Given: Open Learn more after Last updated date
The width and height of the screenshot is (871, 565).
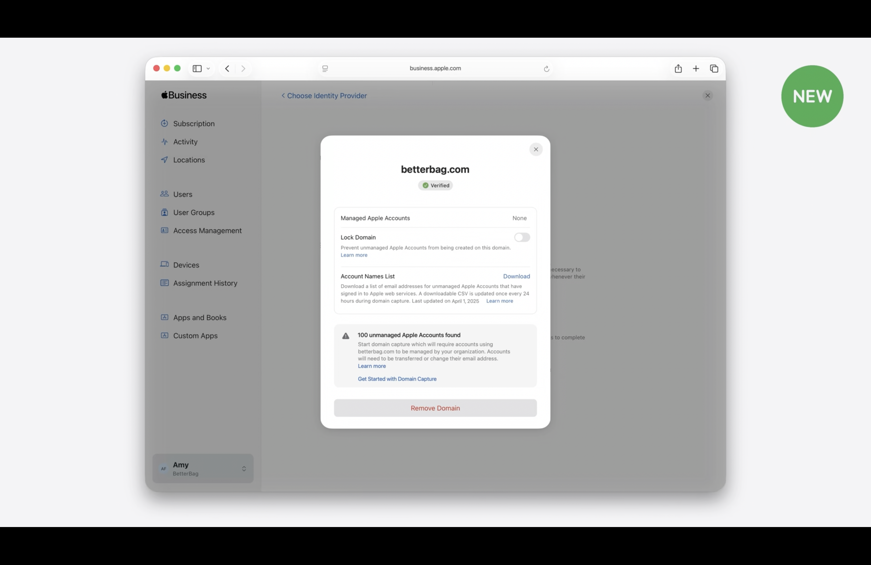Looking at the screenshot, I should pyautogui.click(x=499, y=301).
